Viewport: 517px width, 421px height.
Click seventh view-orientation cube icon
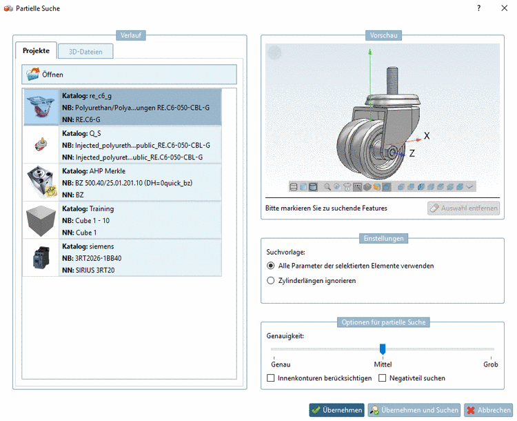click(460, 187)
